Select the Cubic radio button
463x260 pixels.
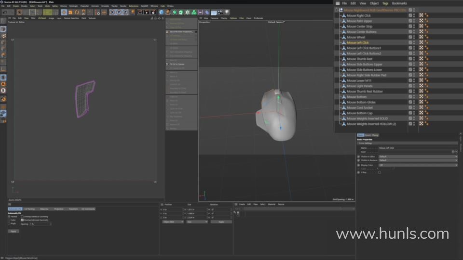(9, 220)
